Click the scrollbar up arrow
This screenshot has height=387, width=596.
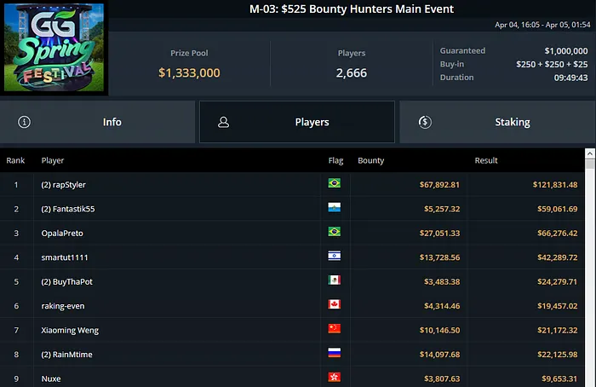click(x=590, y=154)
